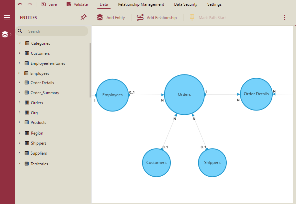
Task: Open the hamburger menu at top left
Action: tap(7, 17)
